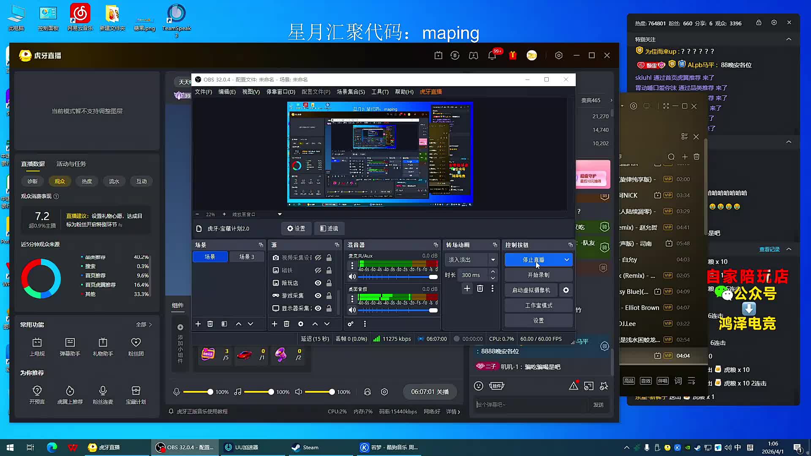Open 粉丝团 fan club icon
This screenshot has width=811, height=456.
[136, 342]
